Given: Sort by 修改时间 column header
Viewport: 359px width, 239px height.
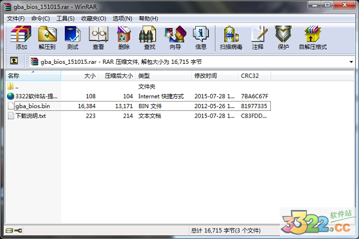Looking at the screenshot, I should coord(214,75).
